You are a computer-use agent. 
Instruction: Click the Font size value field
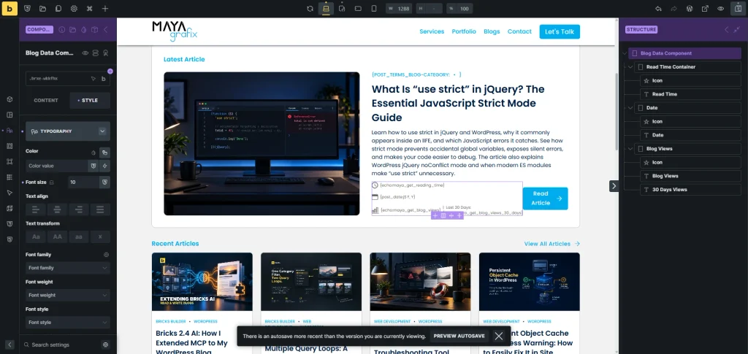(x=83, y=182)
